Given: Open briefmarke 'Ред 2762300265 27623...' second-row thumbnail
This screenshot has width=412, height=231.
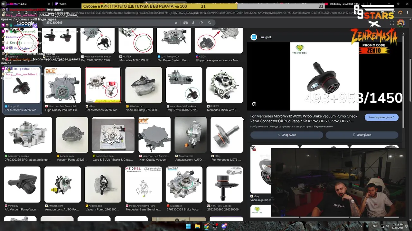Looking at the screenshot, I should [x=184, y=85].
